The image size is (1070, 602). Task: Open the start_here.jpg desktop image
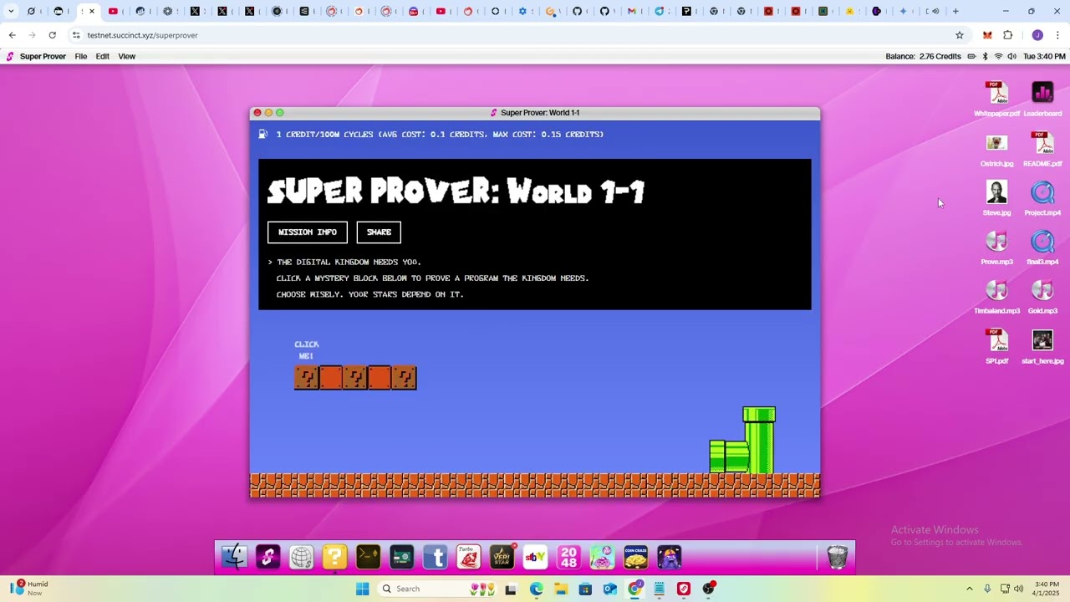coord(1042,346)
